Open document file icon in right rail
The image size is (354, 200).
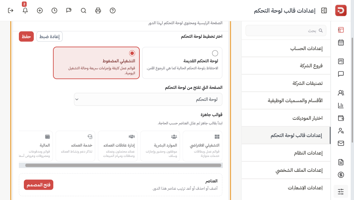click(x=341, y=162)
